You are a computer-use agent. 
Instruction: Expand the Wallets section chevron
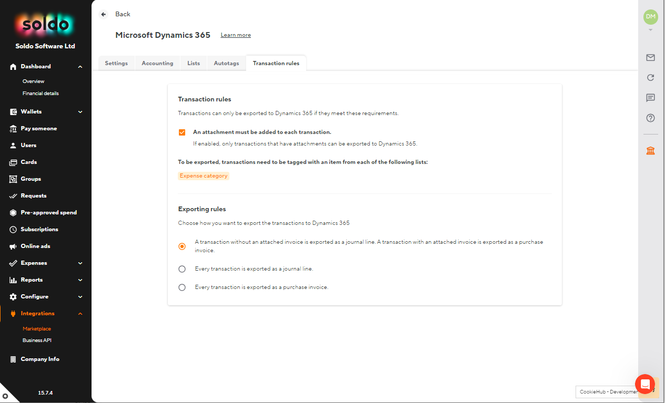click(80, 112)
